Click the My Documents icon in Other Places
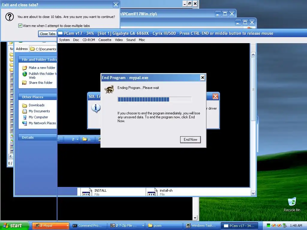Screen dimensions: 307x230 click(x=25, y=111)
